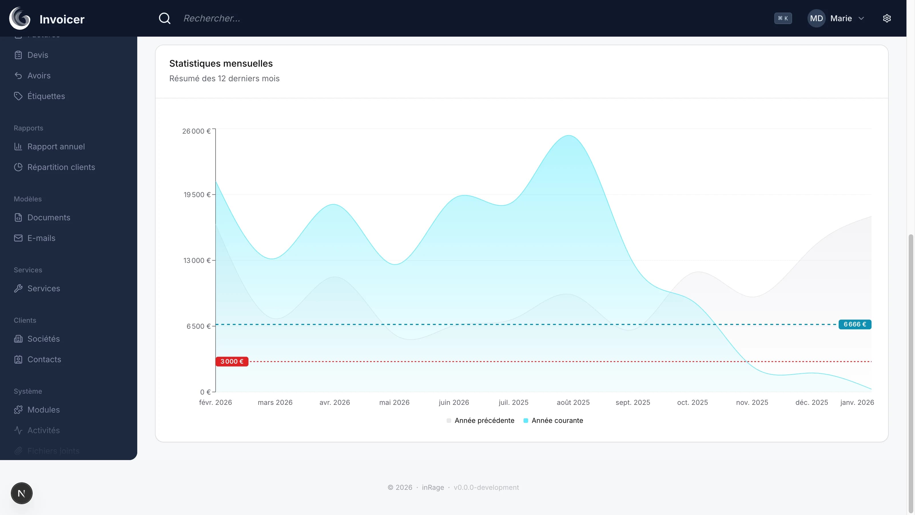This screenshot has width=915, height=515.
Task: Click the Services wrench icon
Action: (18, 288)
